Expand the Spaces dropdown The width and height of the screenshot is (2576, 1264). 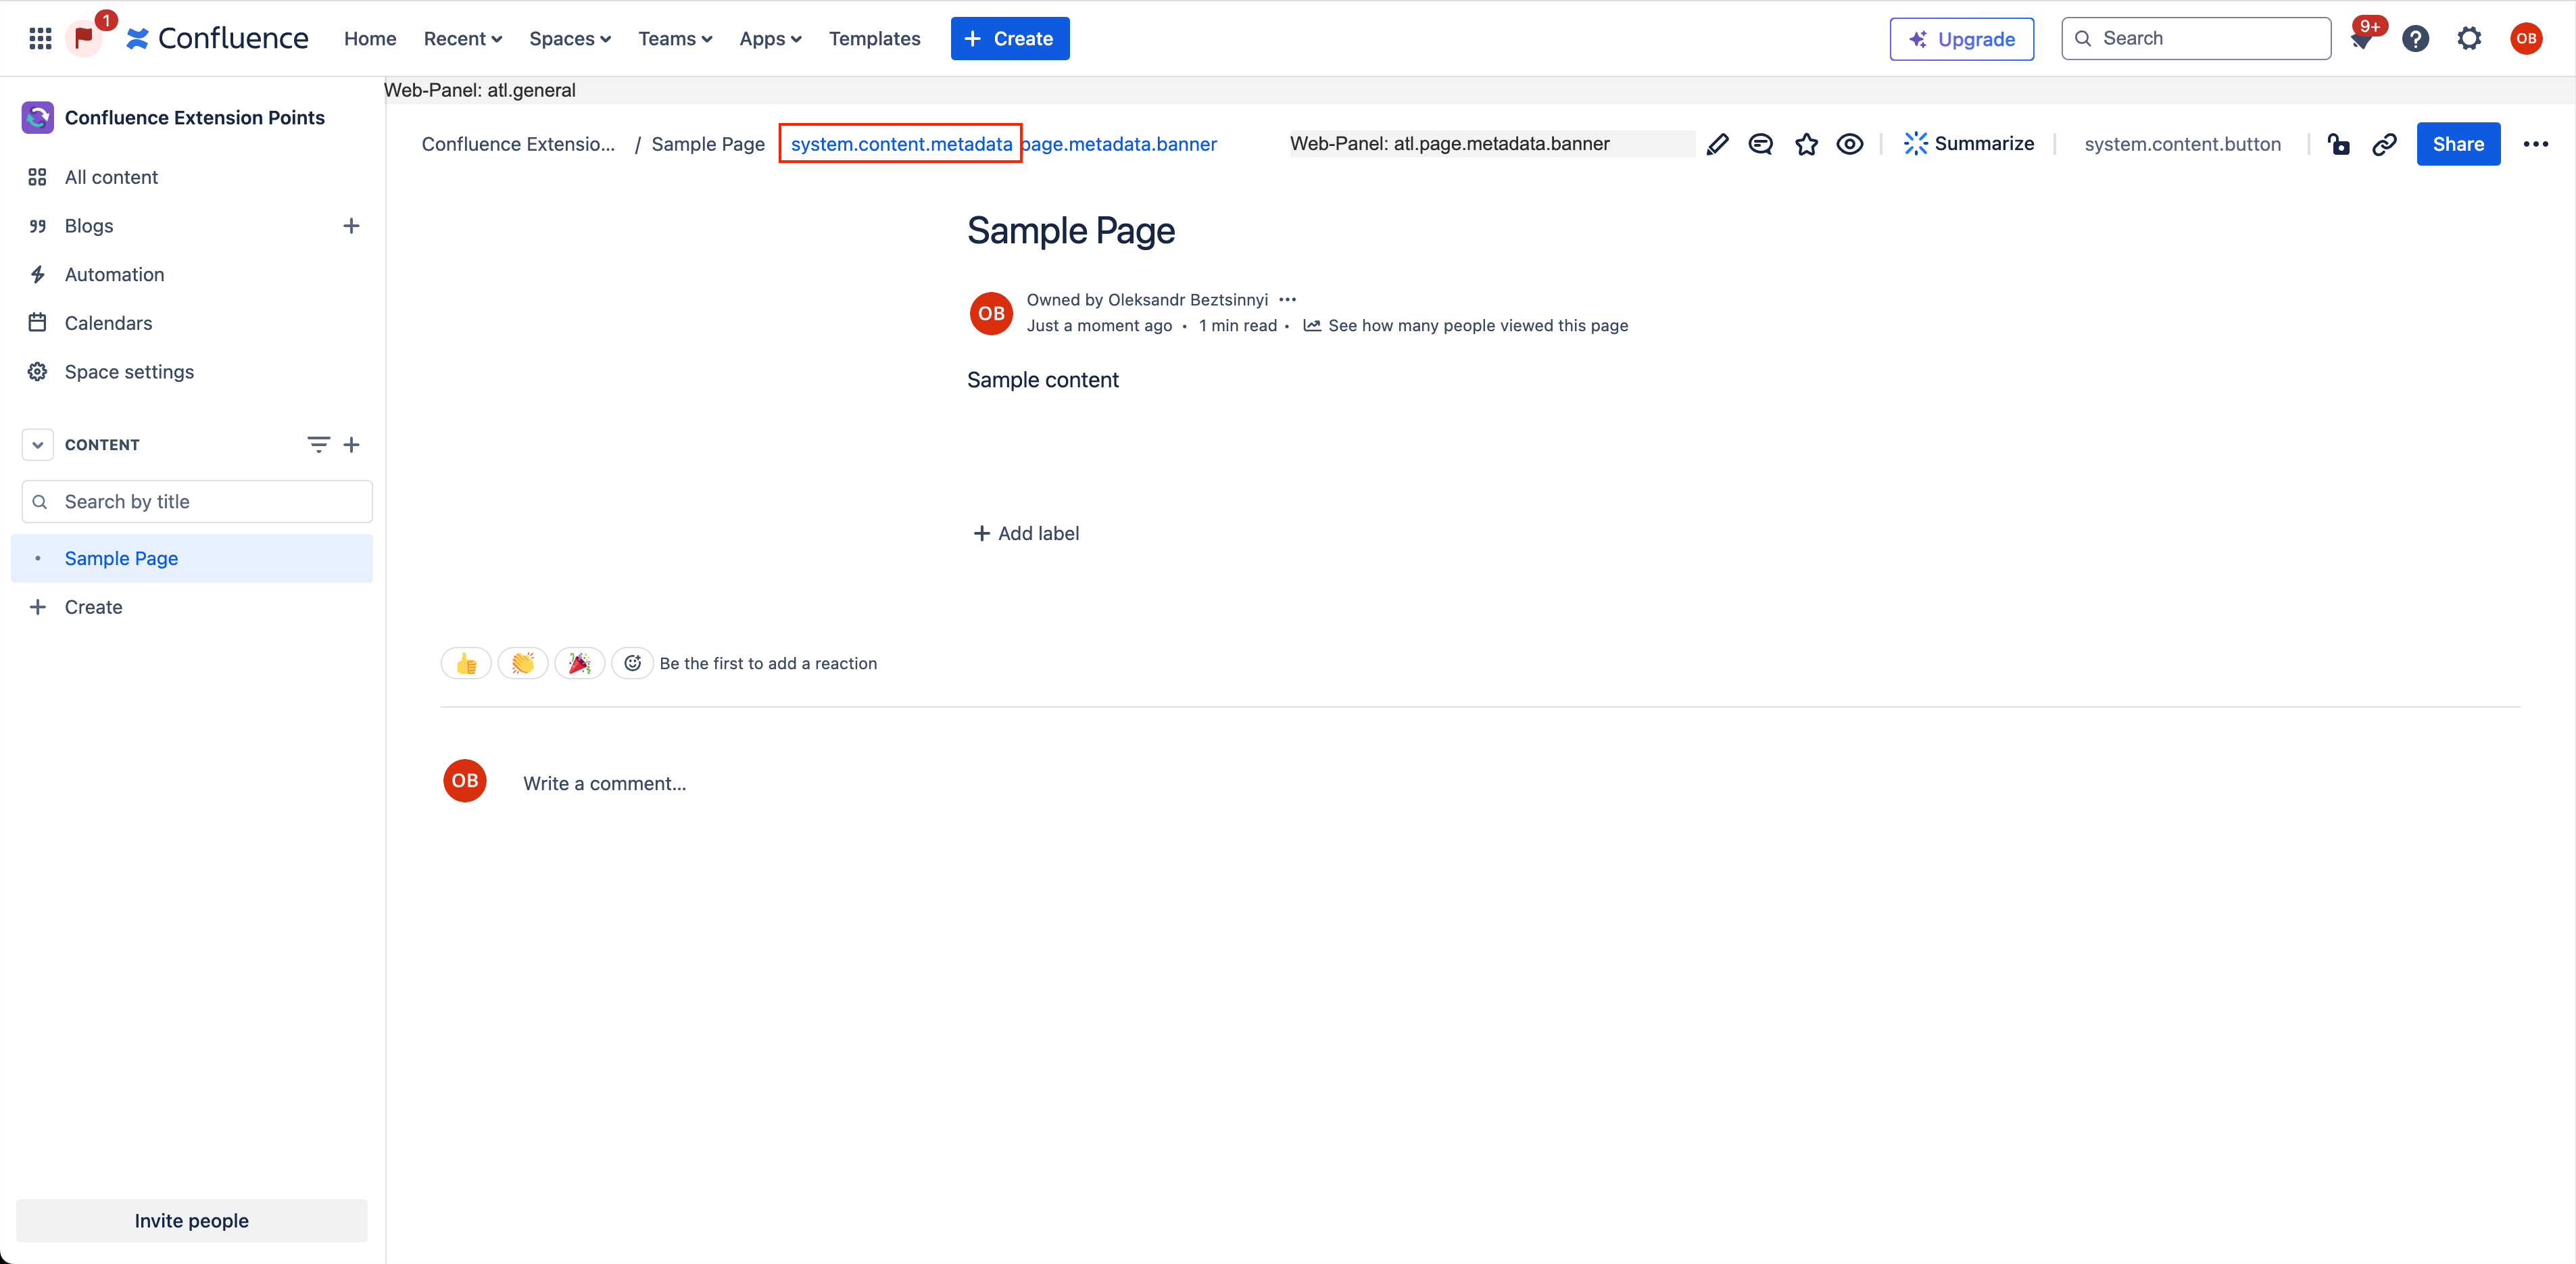pos(569,38)
